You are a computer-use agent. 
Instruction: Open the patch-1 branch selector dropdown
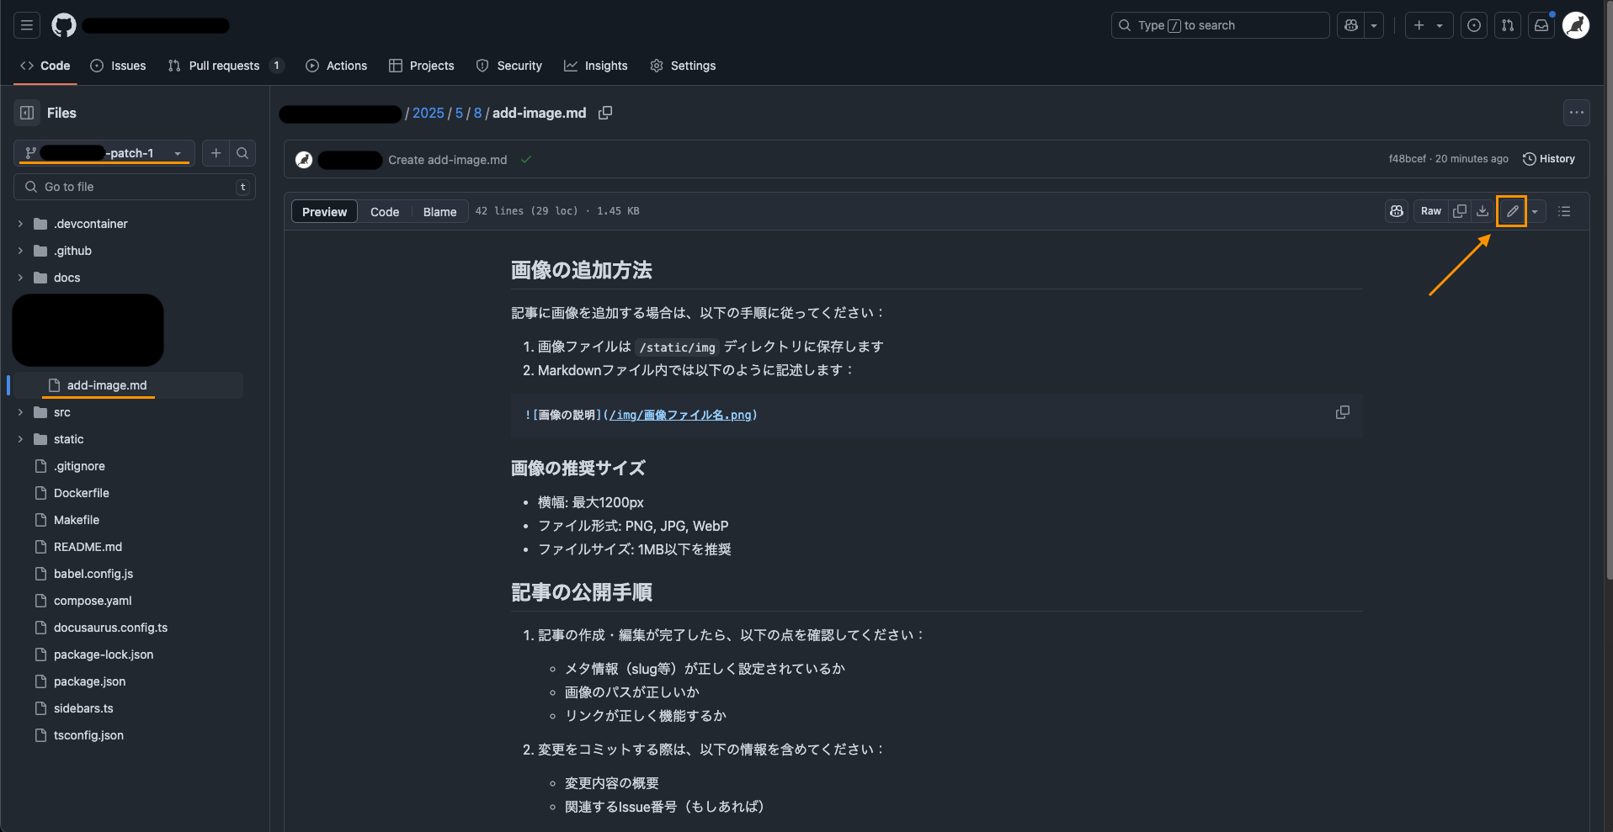pyautogui.click(x=104, y=153)
